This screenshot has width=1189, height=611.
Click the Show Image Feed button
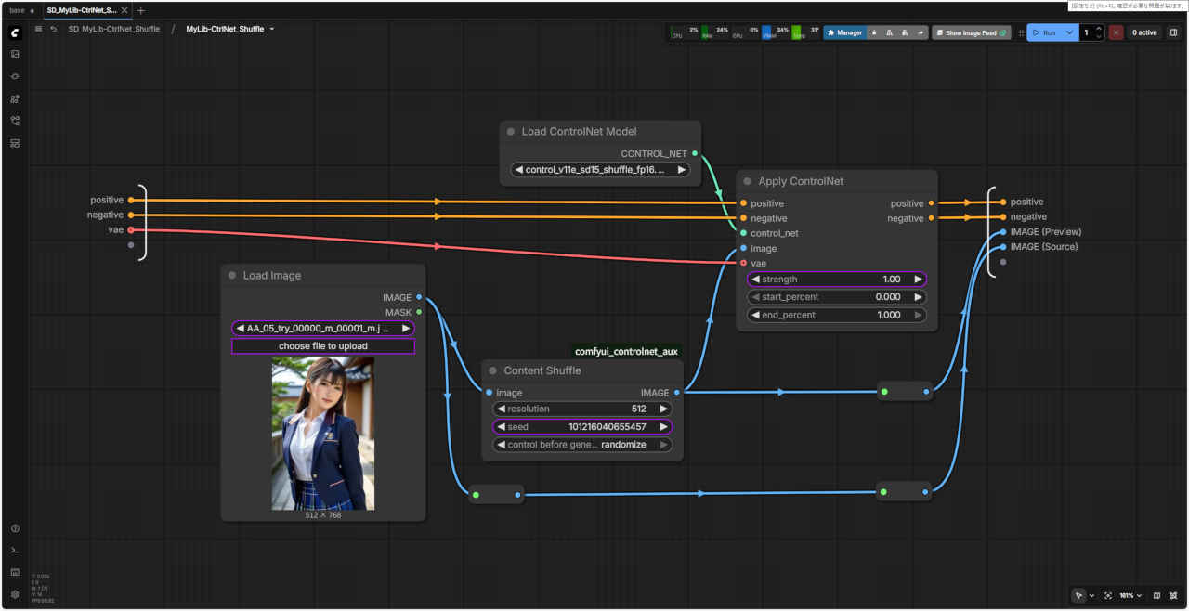971,32
